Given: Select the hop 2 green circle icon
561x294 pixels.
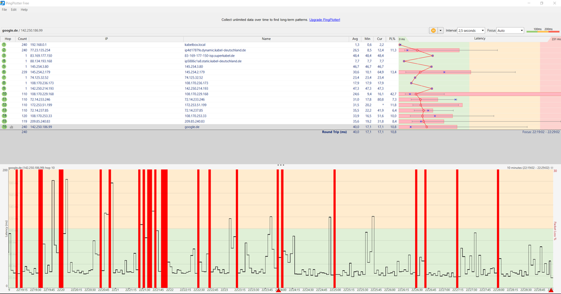Looking at the screenshot, I should (4, 50).
